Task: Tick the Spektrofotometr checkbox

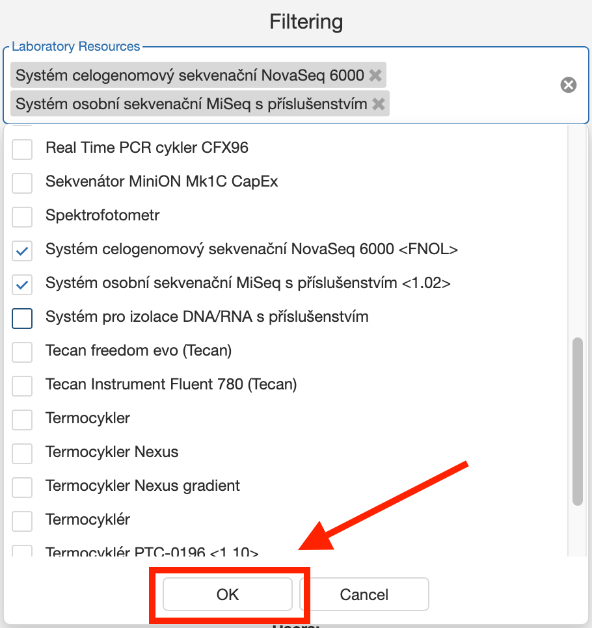Action: click(x=23, y=216)
